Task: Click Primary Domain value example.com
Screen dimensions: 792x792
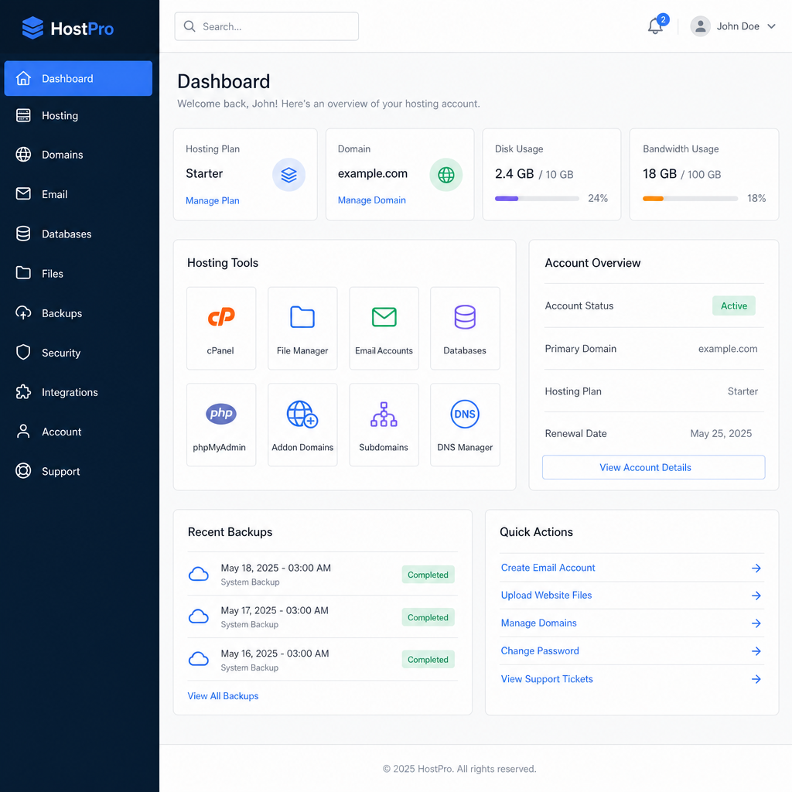Action: pos(727,349)
